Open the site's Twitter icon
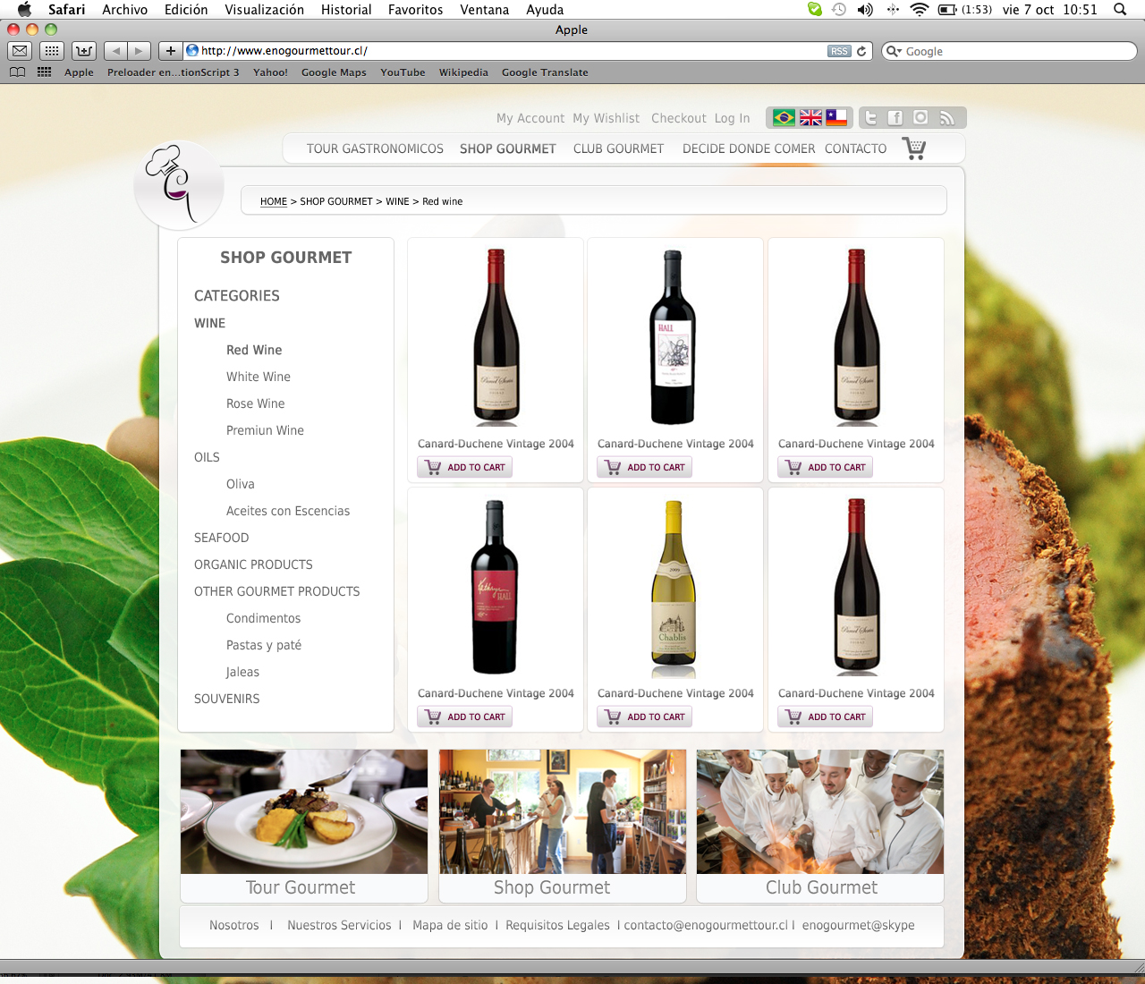 tap(870, 117)
